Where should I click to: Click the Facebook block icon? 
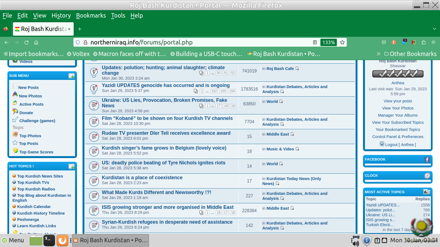click(x=427, y=159)
